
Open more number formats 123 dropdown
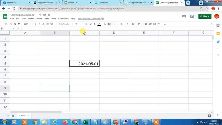pos(52,24)
